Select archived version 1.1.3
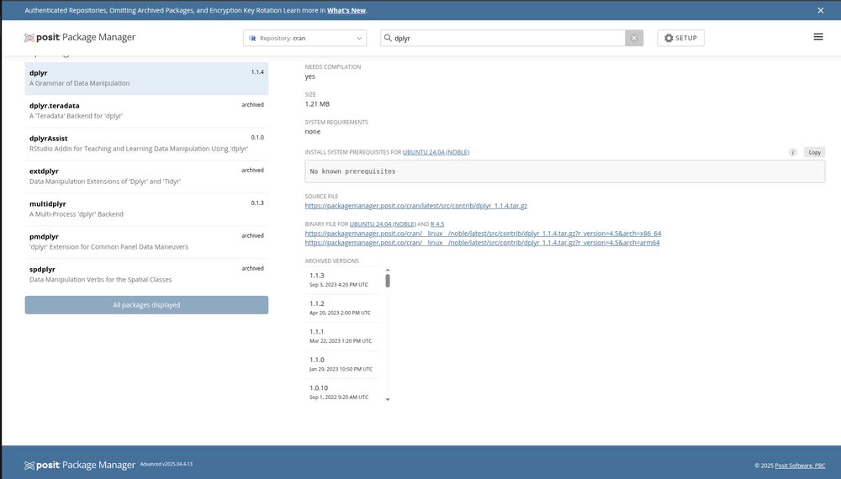 click(342, 280)
